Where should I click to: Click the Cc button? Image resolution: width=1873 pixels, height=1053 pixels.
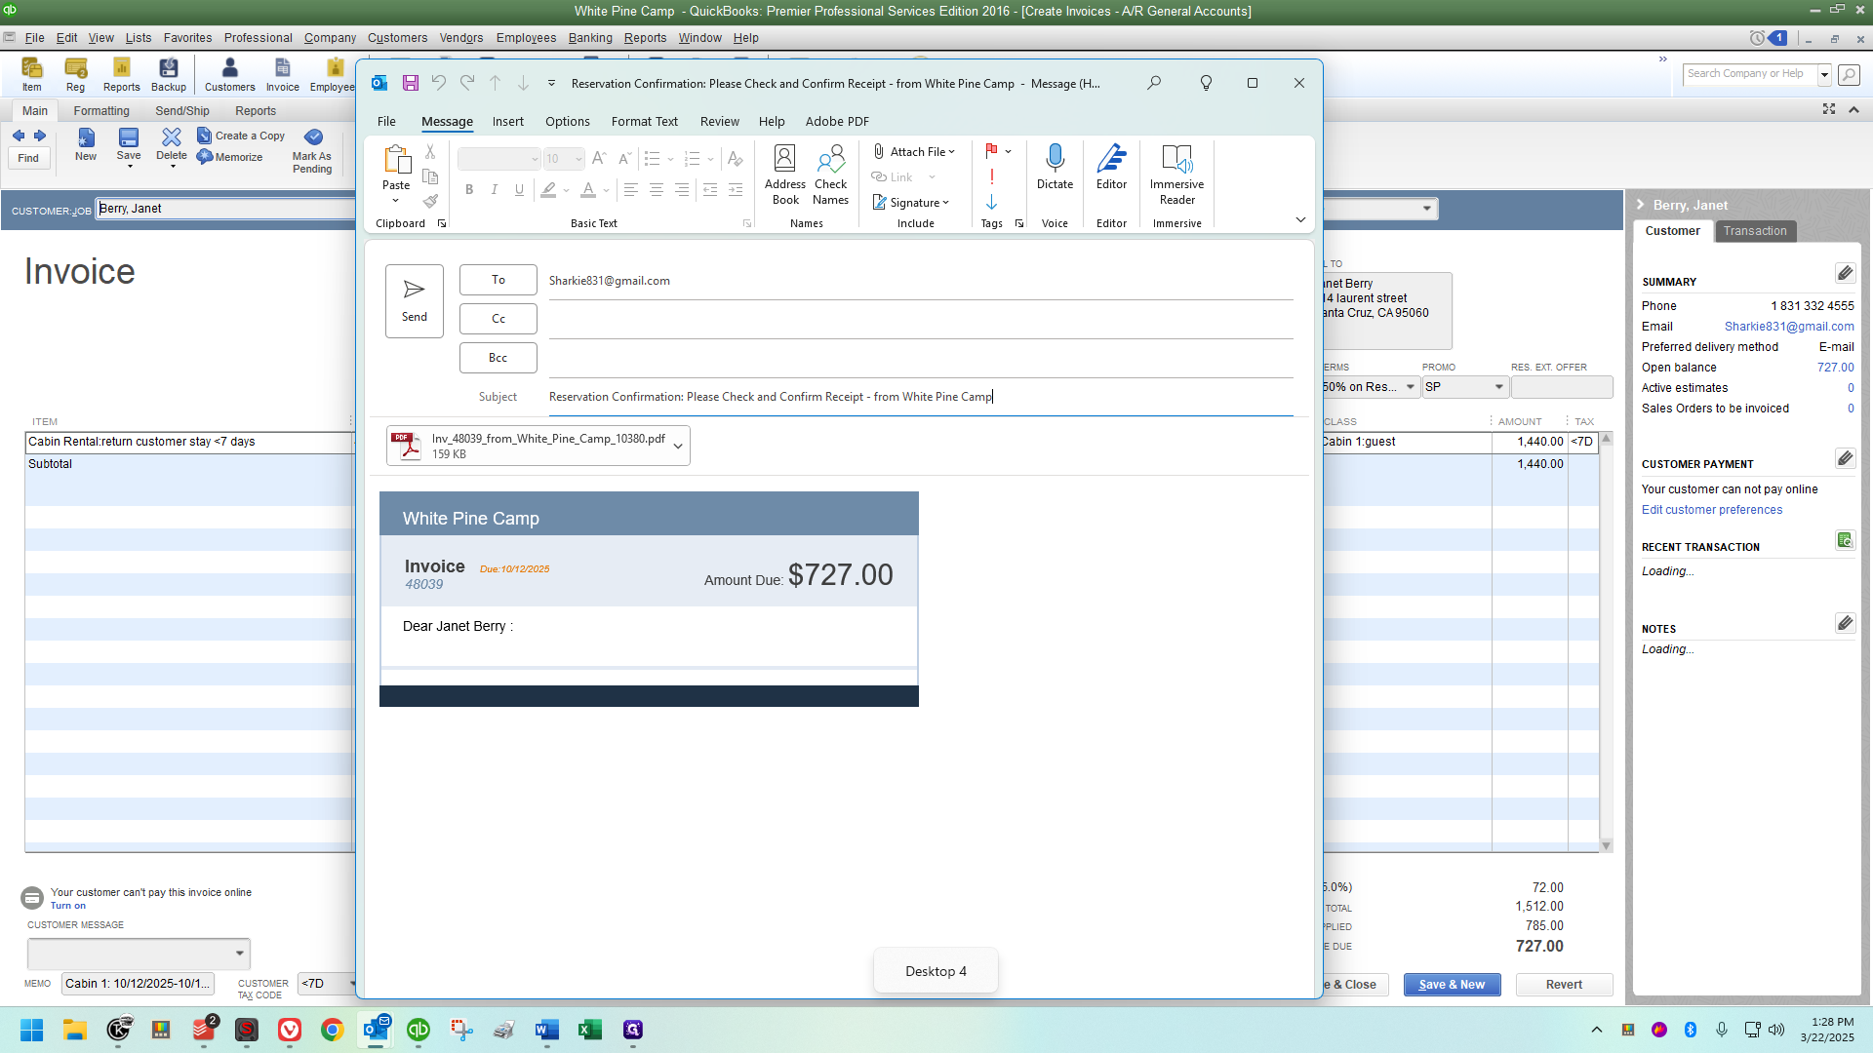coord(498,319)
